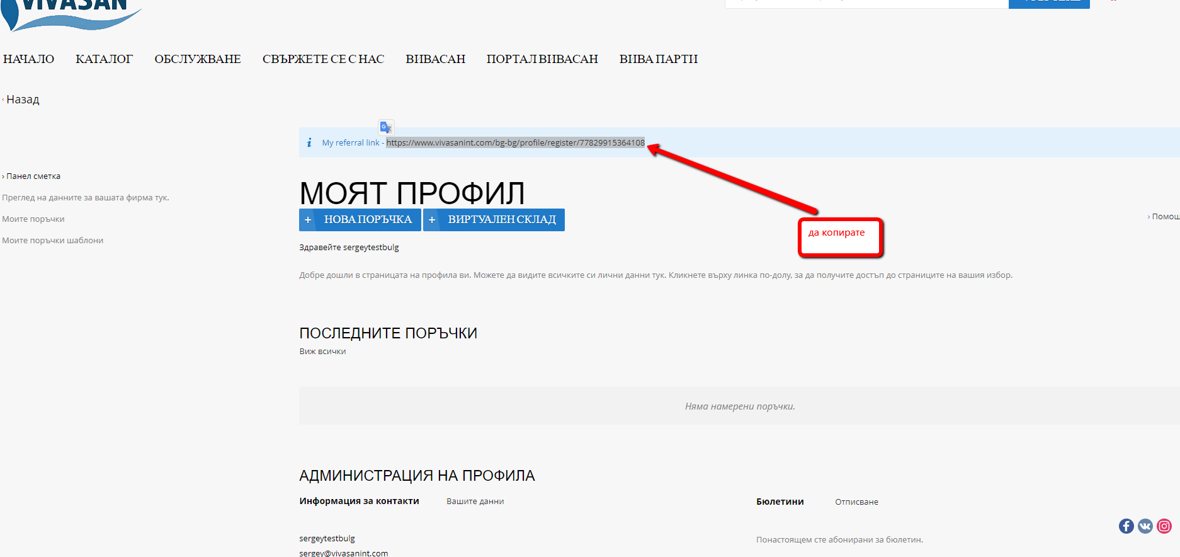The image size is (1180, 557).
Task: Click the blue search button at top
Action: coord(1049,3)
